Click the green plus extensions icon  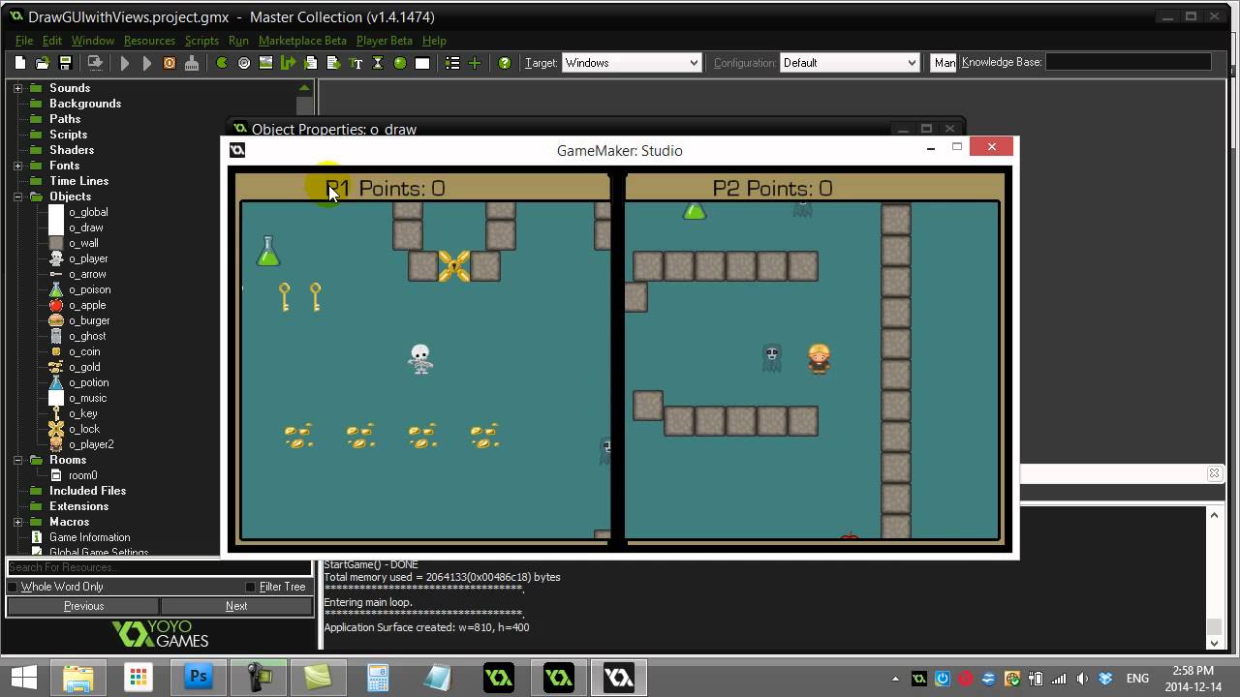[x=475, y=63]
